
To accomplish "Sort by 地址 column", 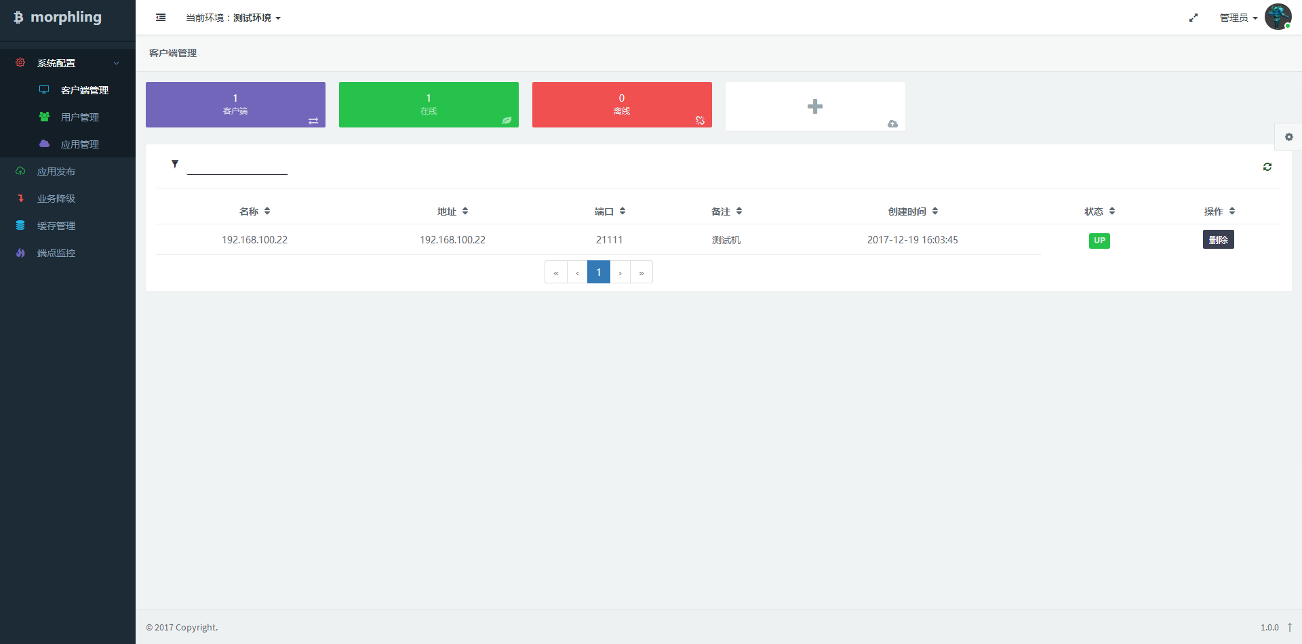I will coord(453,212).
